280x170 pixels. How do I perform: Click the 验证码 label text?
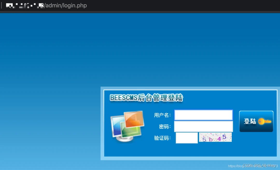[x=162, y=138]
